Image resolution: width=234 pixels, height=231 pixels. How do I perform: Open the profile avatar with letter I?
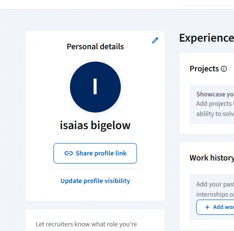pos(95,87)
